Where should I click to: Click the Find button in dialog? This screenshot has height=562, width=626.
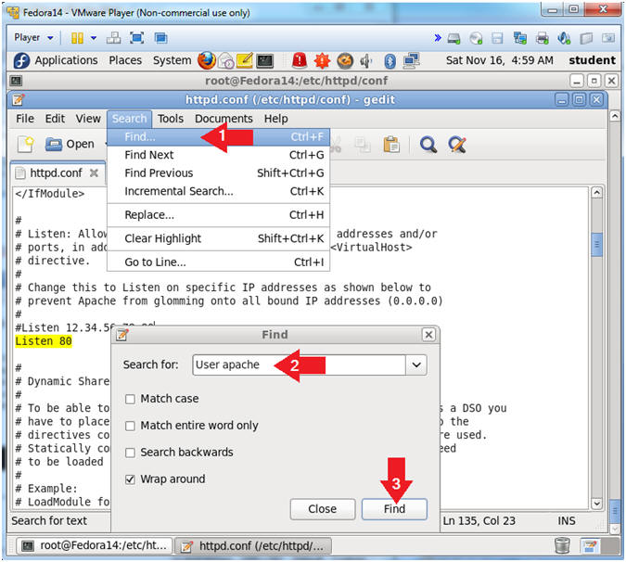pos(394,509)
